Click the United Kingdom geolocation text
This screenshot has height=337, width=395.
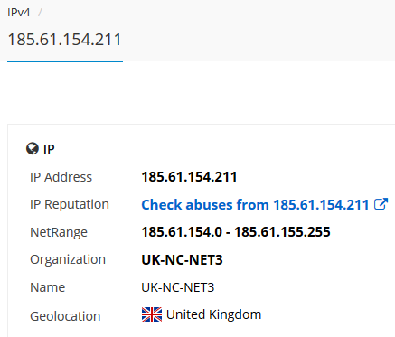pyautogui.click(x=213, y=314)
